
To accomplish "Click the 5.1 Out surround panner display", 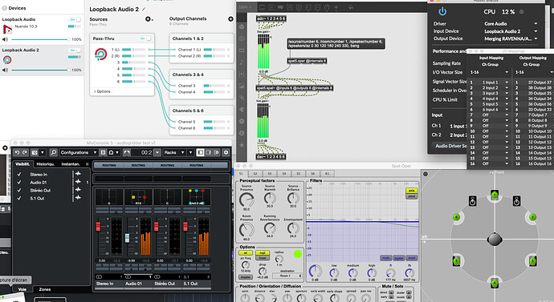I will 196,197.
